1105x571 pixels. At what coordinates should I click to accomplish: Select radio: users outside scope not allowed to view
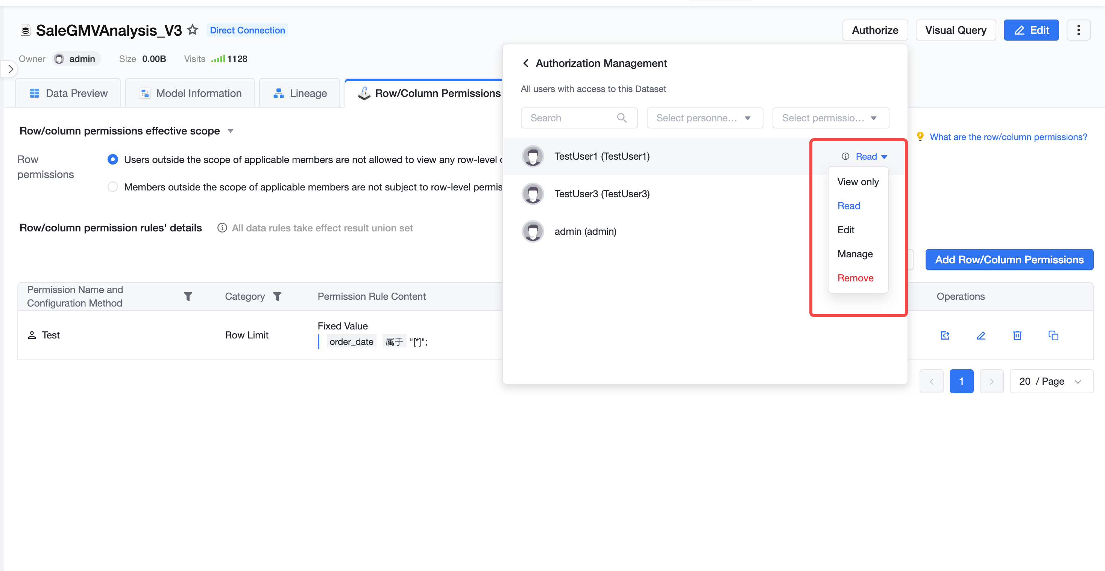click(x=113, y=159)
